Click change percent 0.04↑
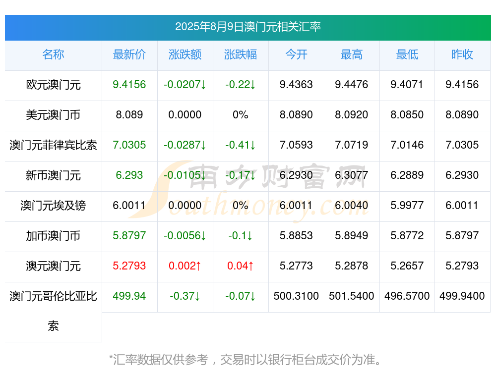 point(241,266)
